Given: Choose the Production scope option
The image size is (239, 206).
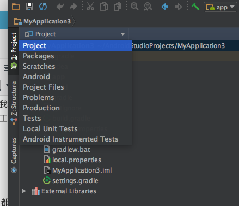Looking at the screenshot, I should (x=75, y=108).
